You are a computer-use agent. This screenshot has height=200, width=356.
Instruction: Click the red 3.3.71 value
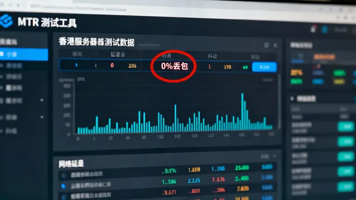point(169,193)
